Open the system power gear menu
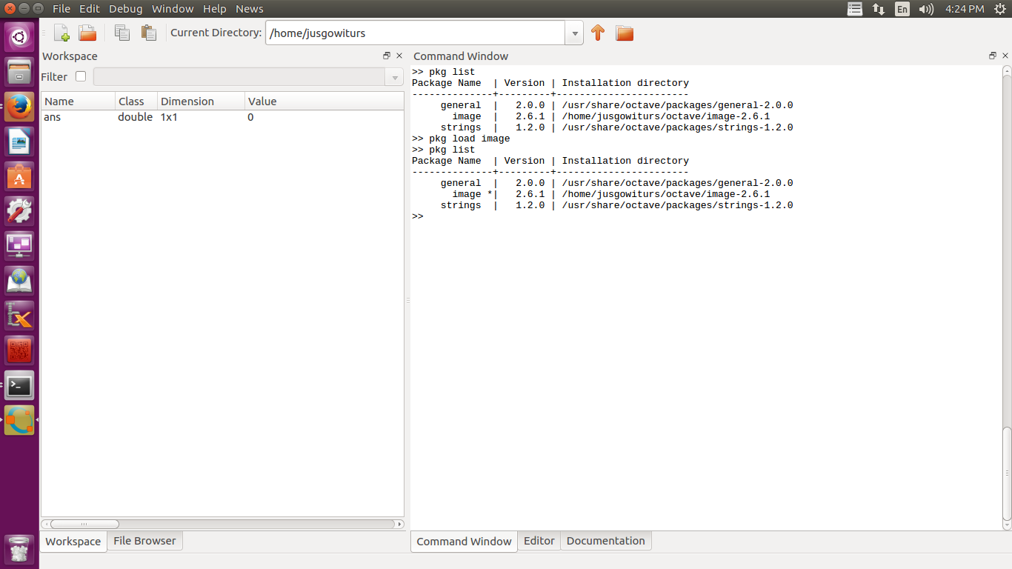This screenshot has width=1012, height=569. click(x=999, y=9)
